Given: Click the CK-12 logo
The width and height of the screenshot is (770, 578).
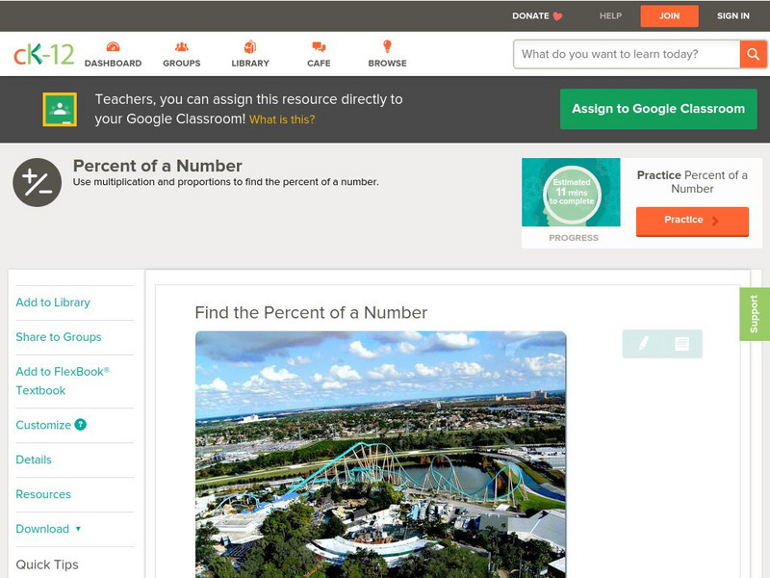Looking at the screenshot, I should coord(43,55).
